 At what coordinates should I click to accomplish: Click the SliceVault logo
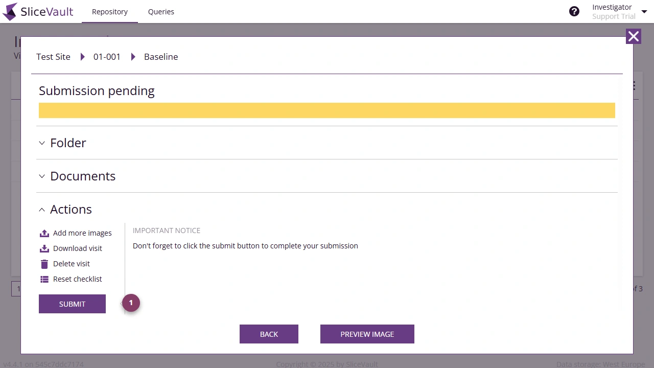(x=38, y=11)
